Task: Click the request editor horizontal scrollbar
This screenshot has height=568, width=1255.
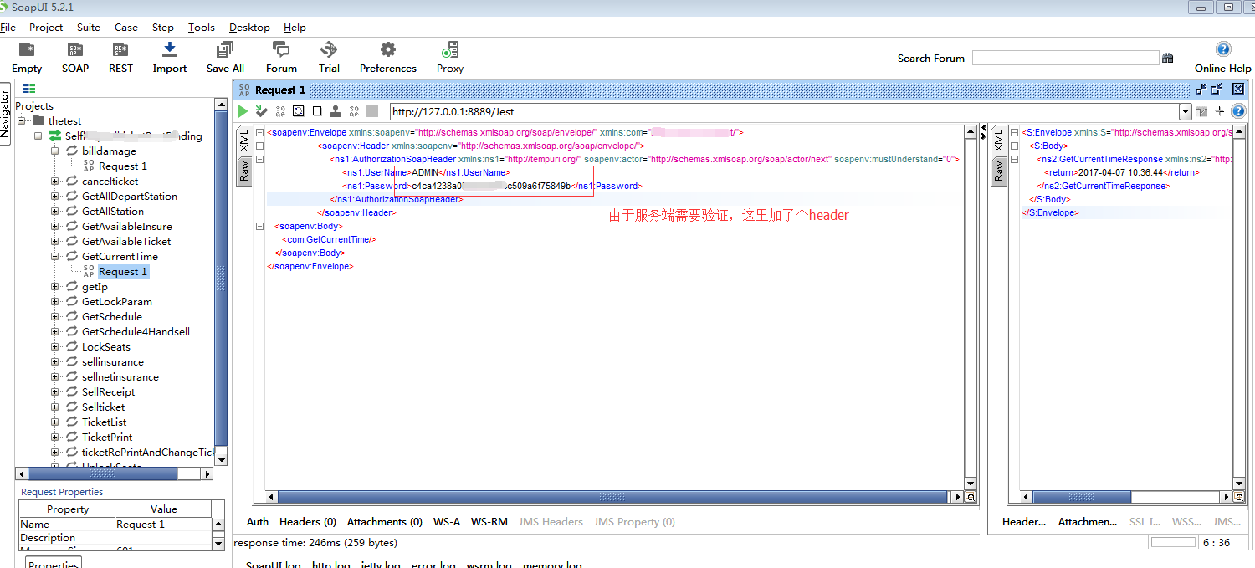Action: 614,496
